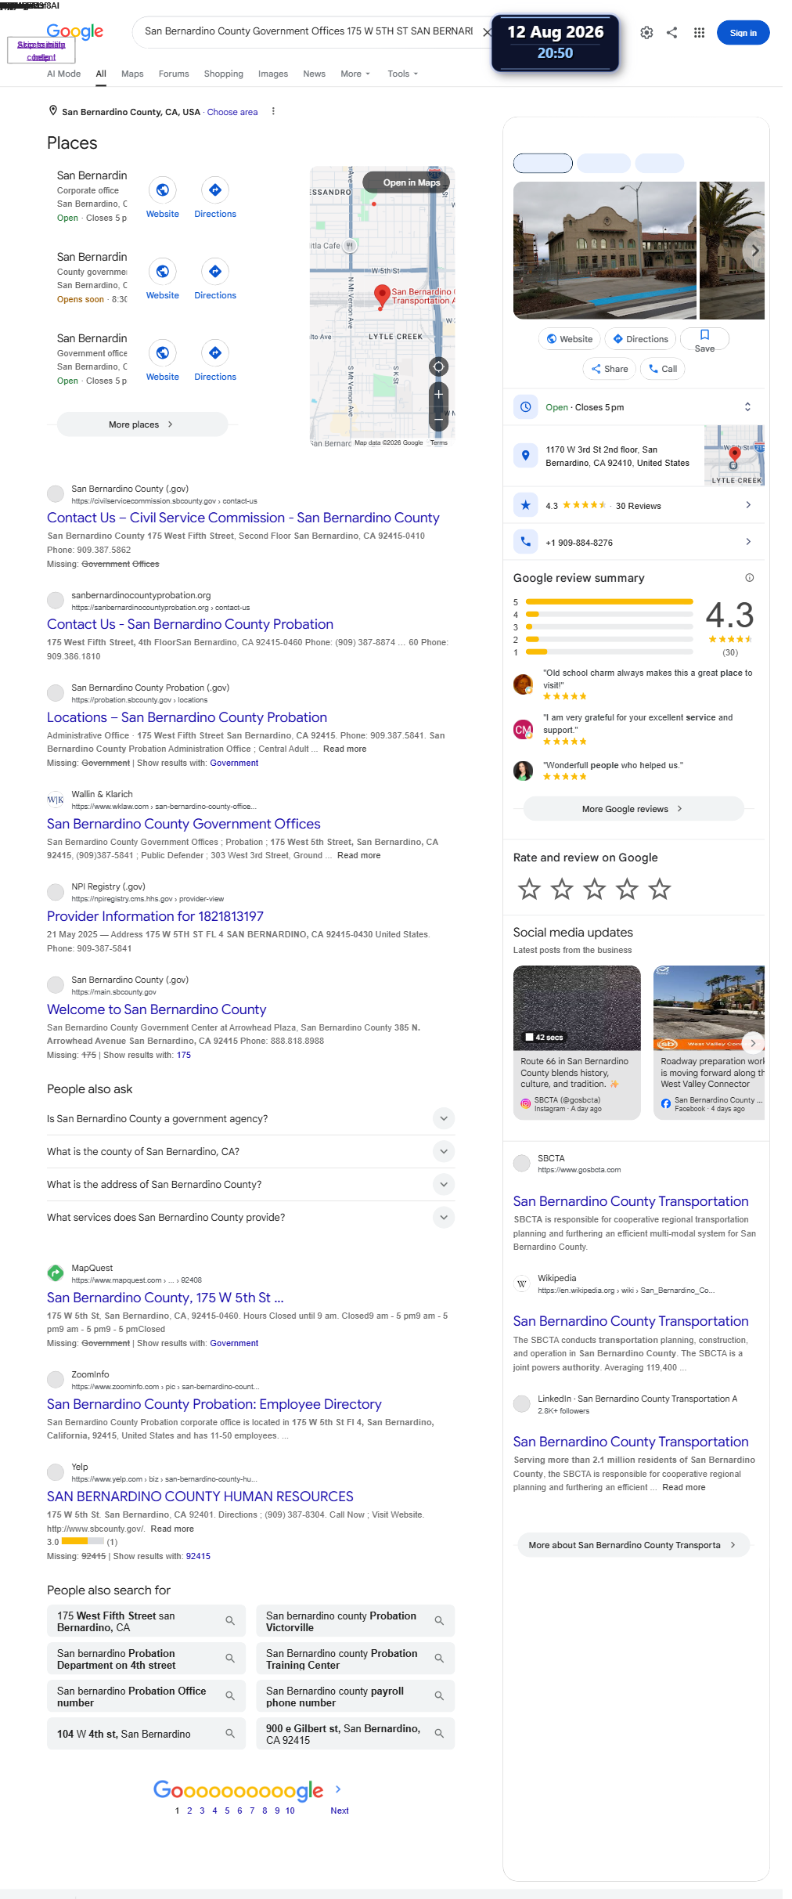Center the map with the my-location icon

(x=439, y=366)
